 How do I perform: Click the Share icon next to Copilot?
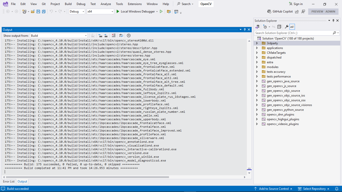(x=297, y=11)
